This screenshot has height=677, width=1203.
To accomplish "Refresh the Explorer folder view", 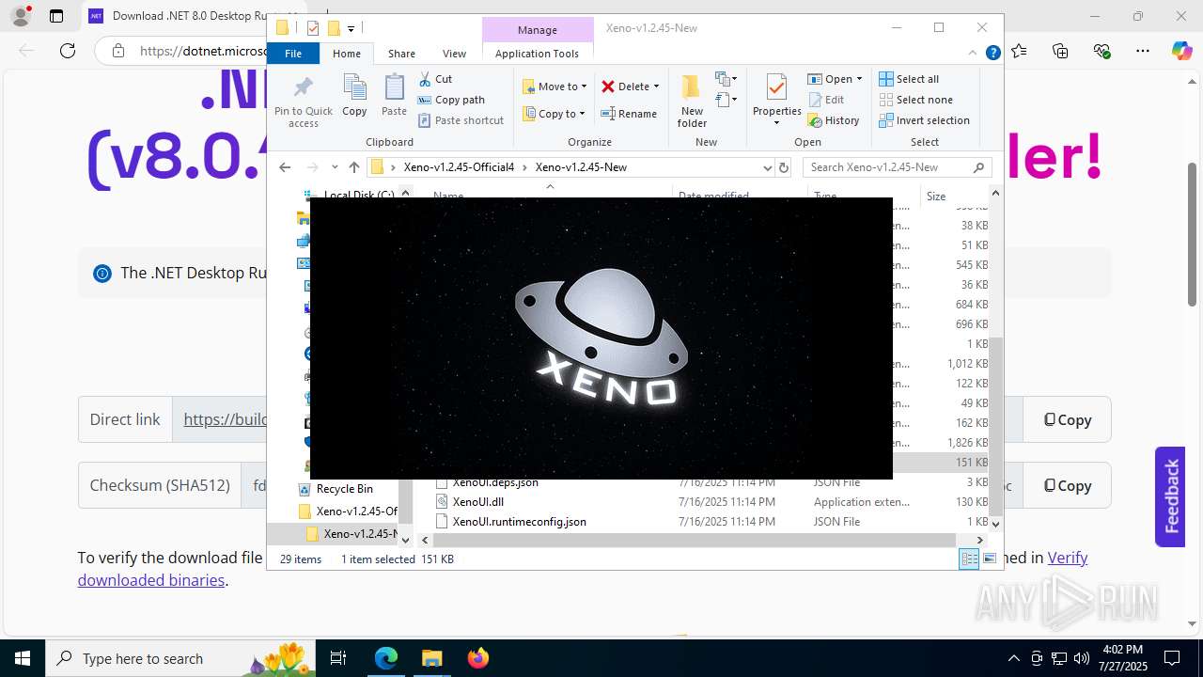I will click(x=784, y=167).
